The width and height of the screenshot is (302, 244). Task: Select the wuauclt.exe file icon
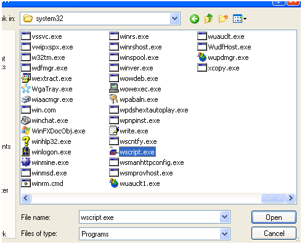(x=202, y=36)
